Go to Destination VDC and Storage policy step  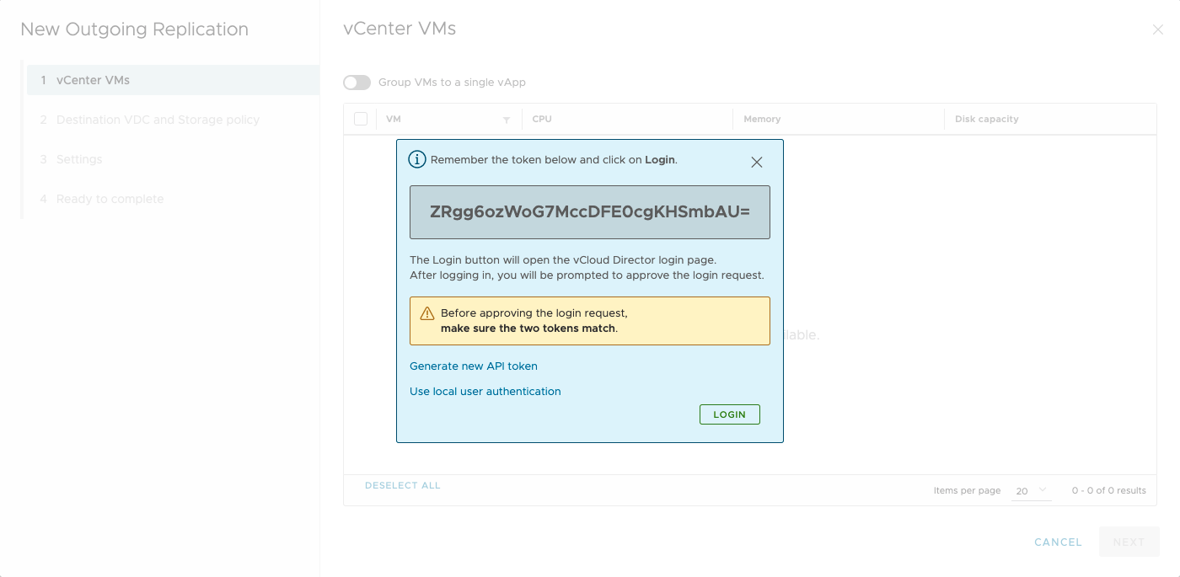[158, 120]
